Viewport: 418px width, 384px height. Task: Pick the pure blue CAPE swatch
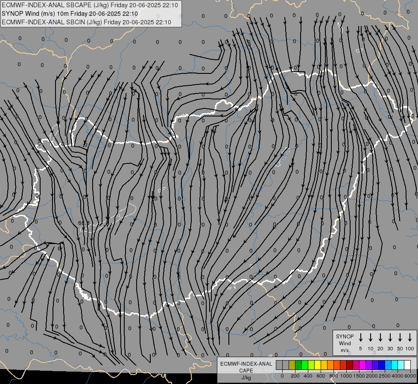[381, 365]
